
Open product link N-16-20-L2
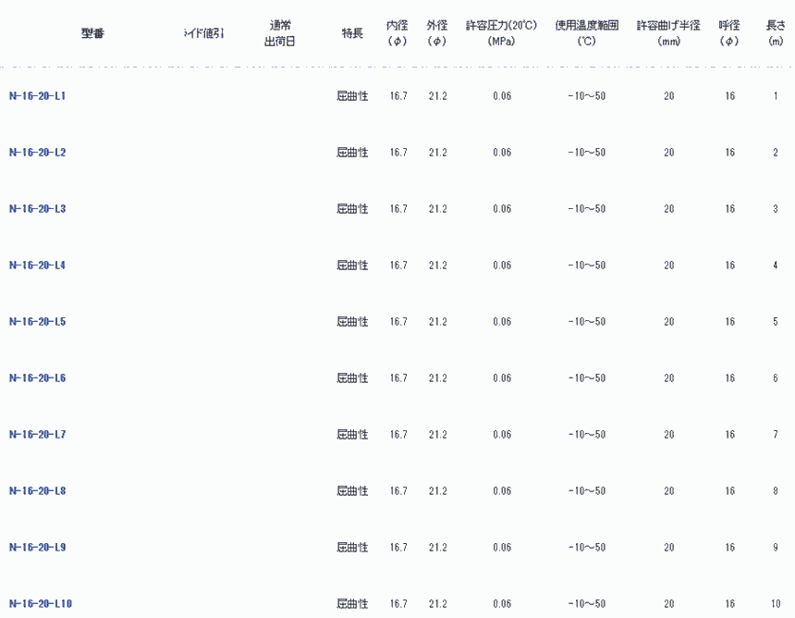pyautogui.click(x=37, y=153)
